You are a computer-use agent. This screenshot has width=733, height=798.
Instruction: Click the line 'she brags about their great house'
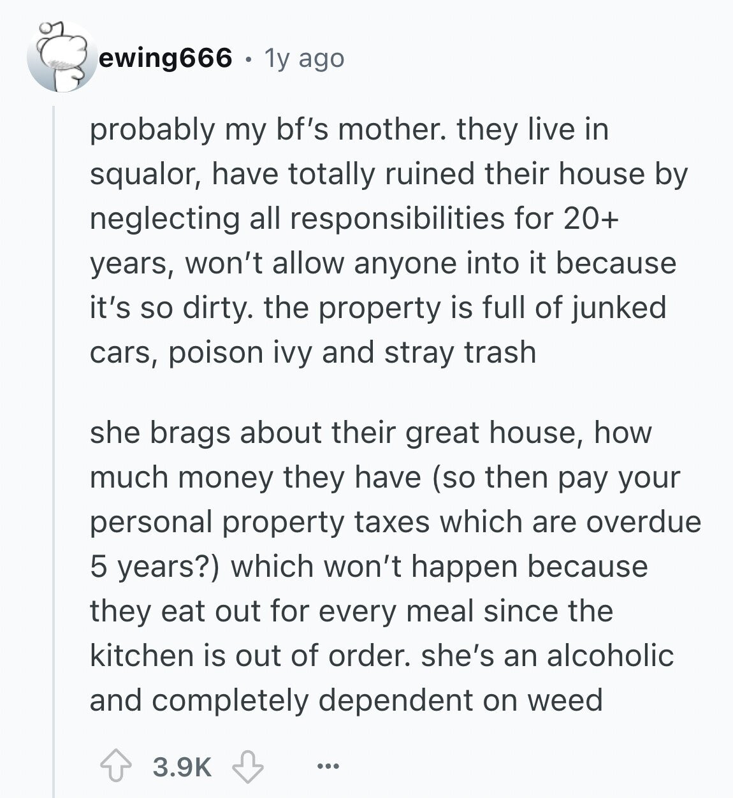point(371,432)
